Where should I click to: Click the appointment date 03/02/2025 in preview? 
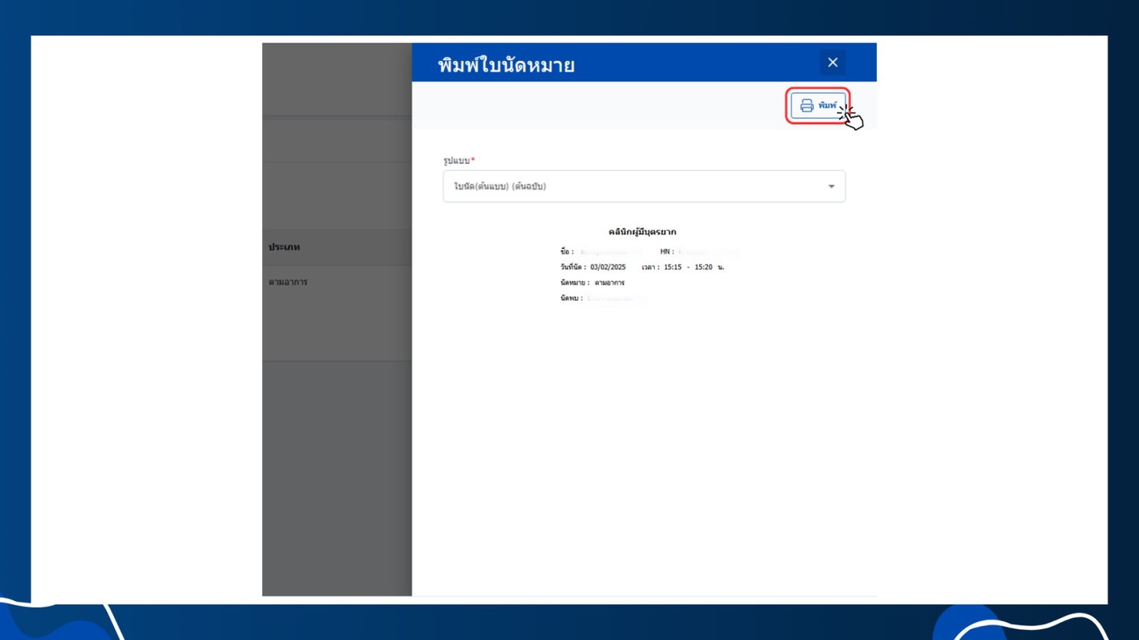tap(608, 267)
